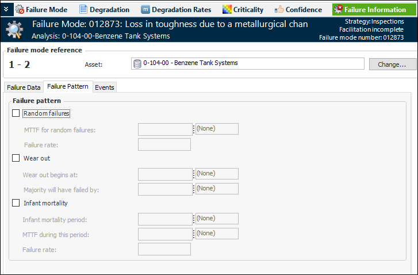The width and height of the screenshot is (418, 275).
Task: Click the Failure Mode: 012873 title text
Action: 170,24
